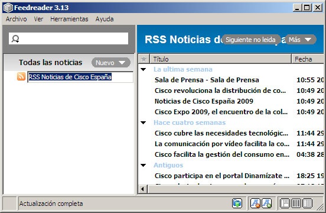Increase font size with the A plus icon
The image size is (326, 213).
(267, 203)
